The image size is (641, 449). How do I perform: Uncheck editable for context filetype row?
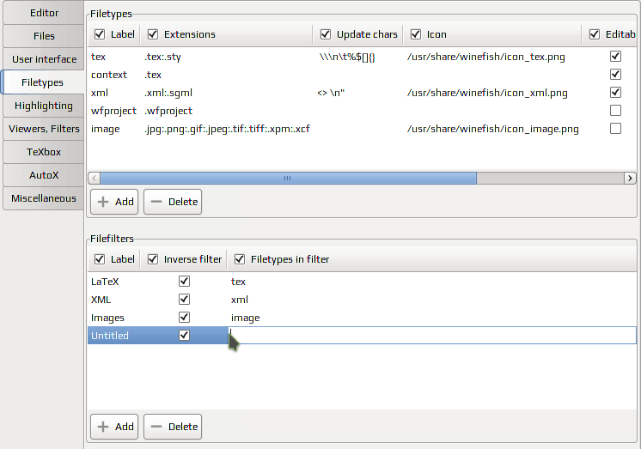(615, 75)
